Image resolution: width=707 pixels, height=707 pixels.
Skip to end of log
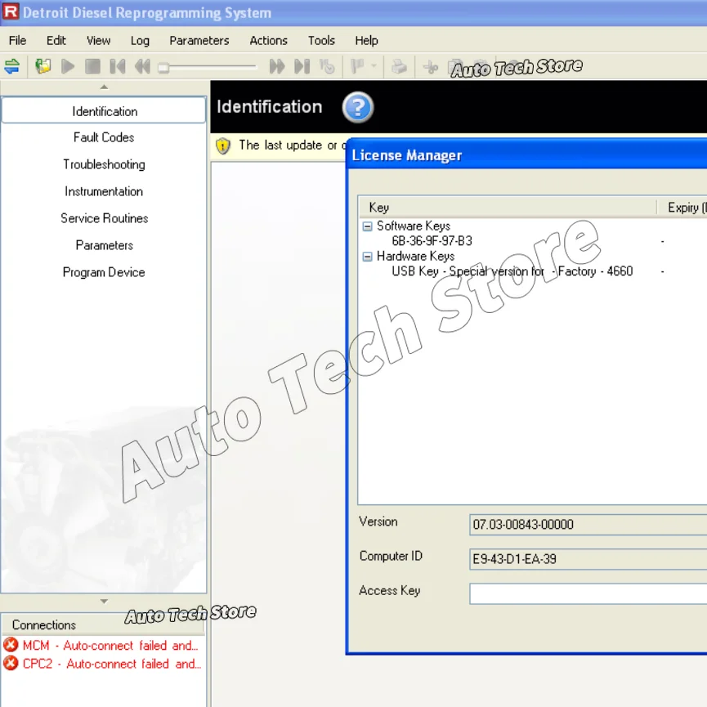302,67
